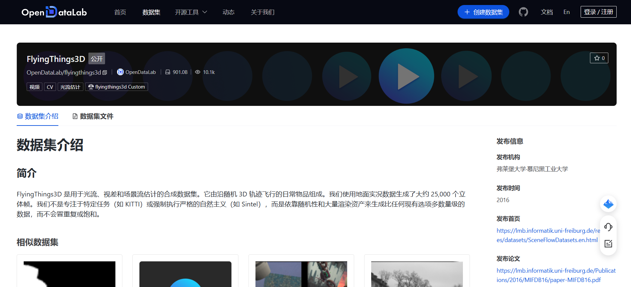
Task: Click the FlyingThings3D title
Action: pos(56,59)
